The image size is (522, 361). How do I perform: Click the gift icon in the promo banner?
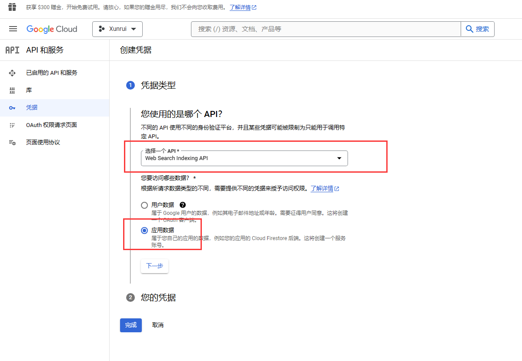click(13, 7)
